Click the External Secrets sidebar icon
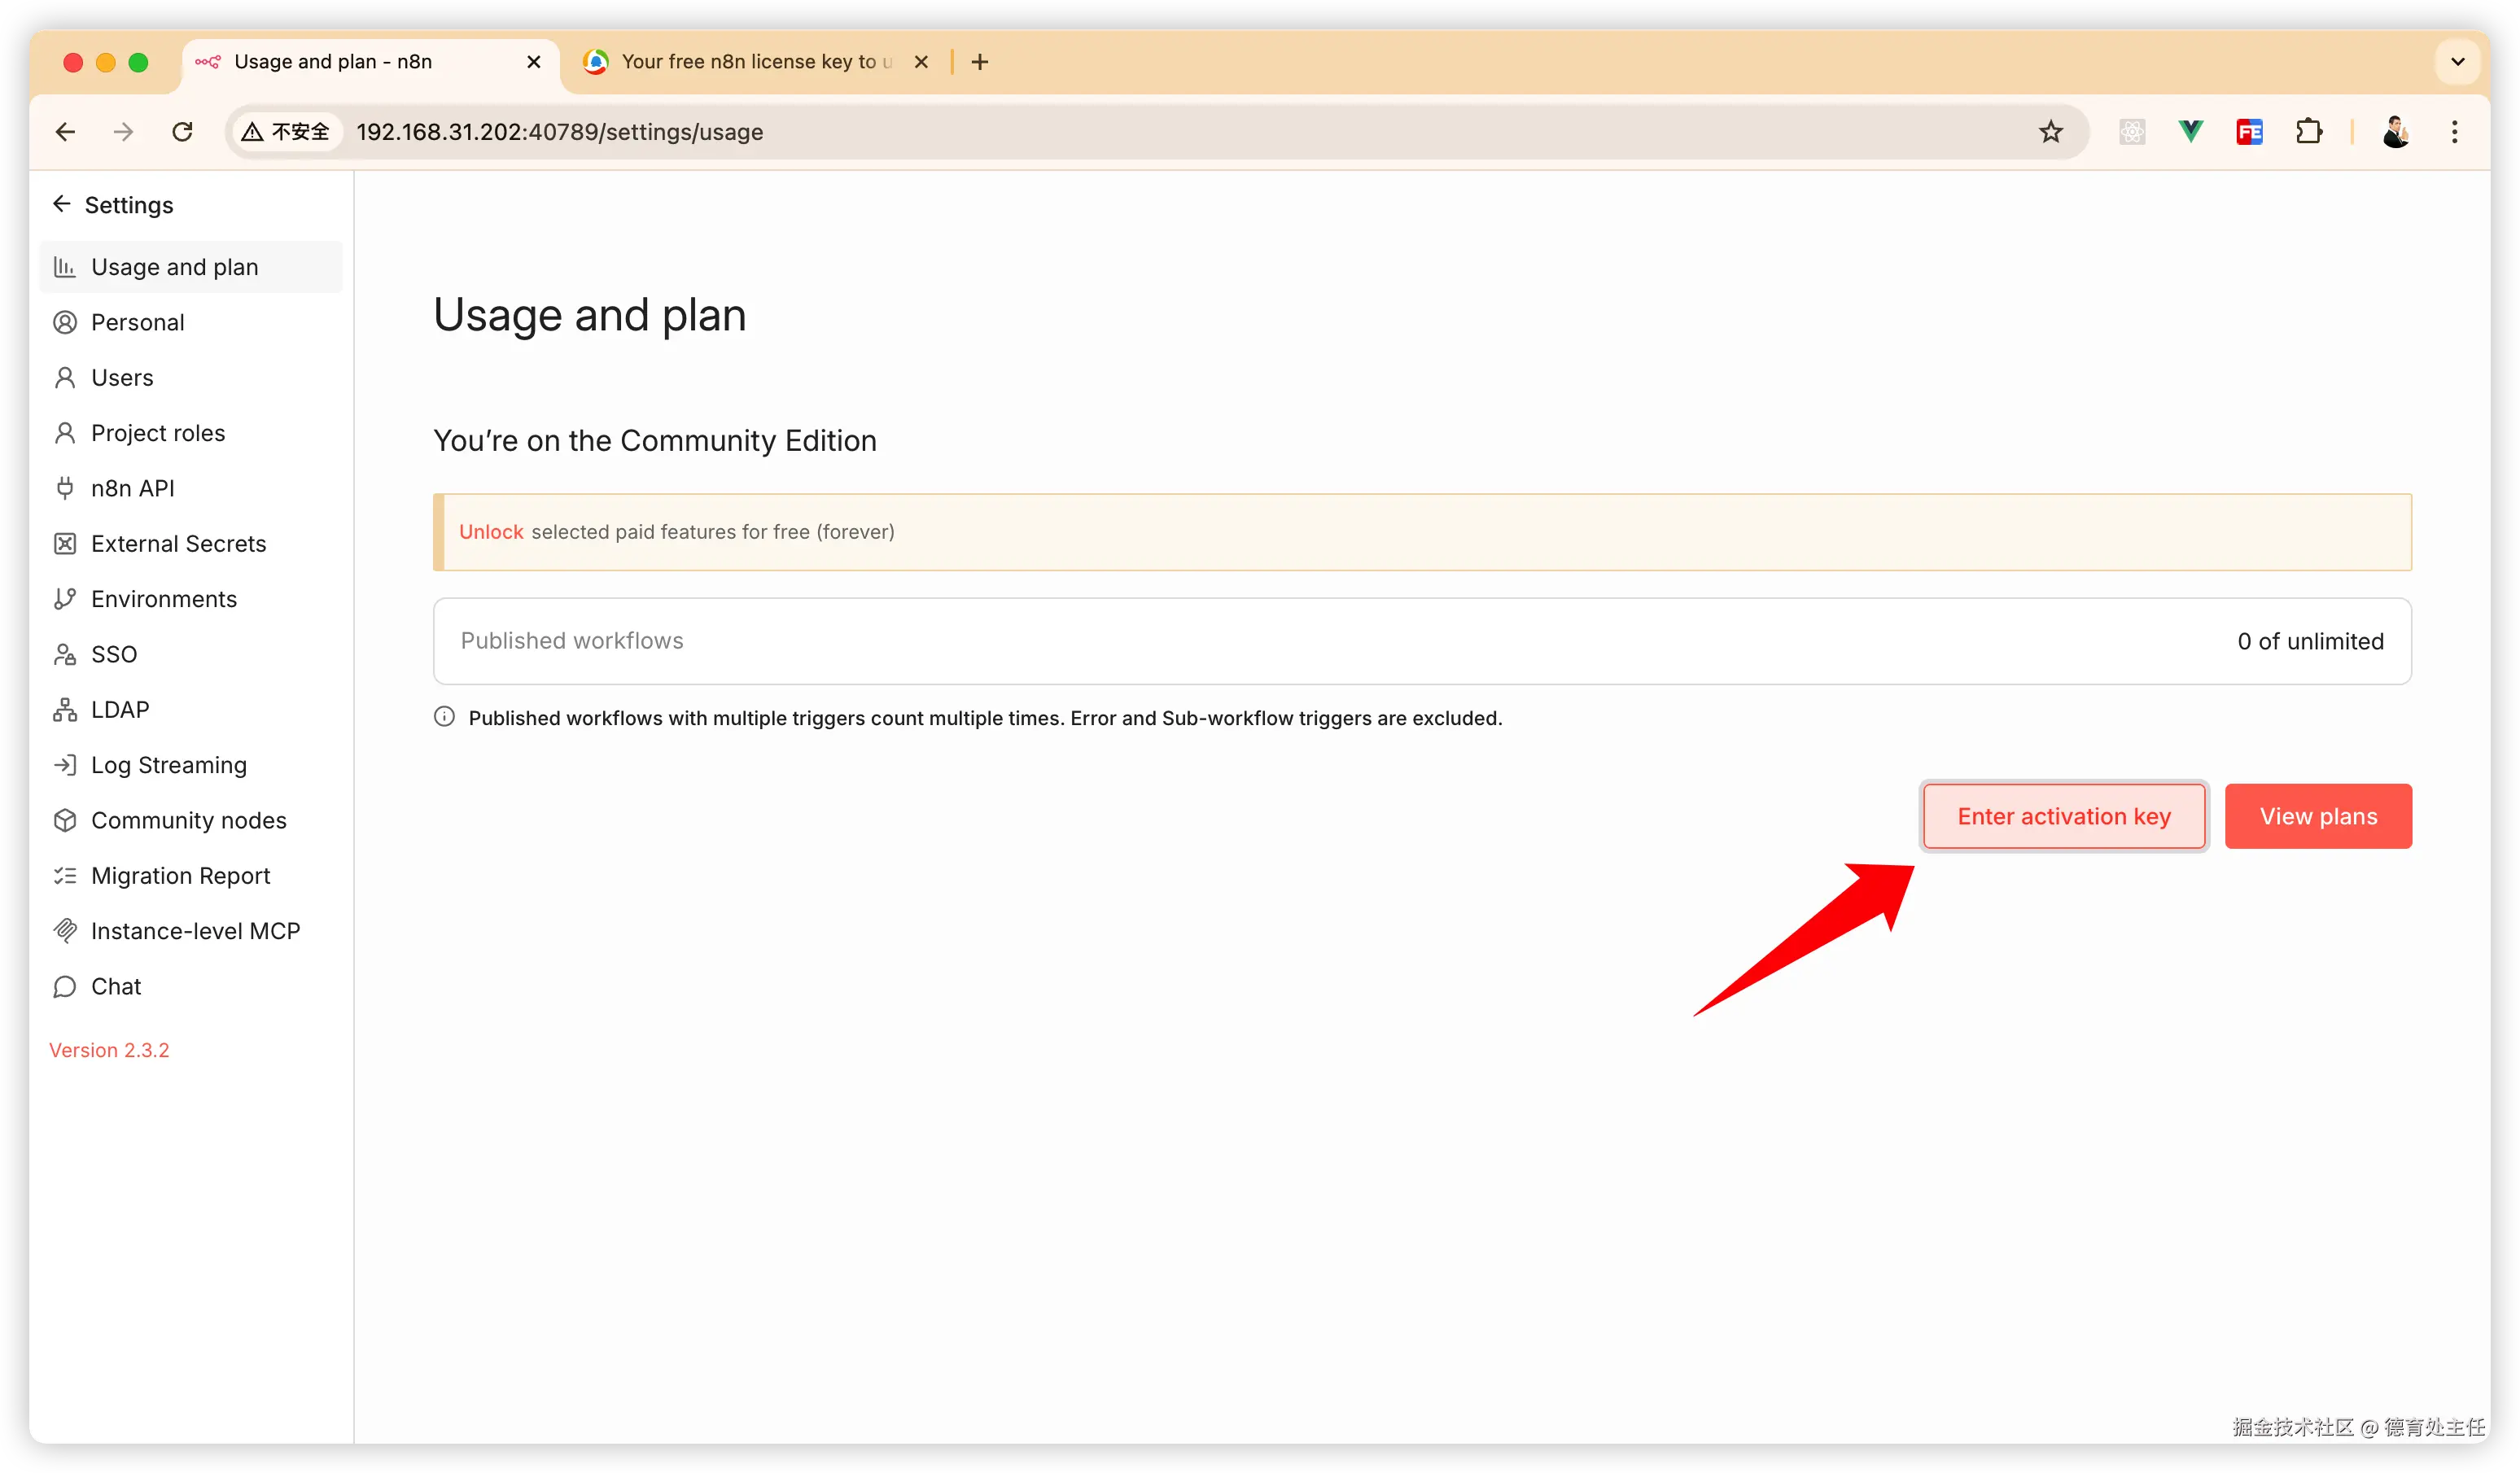The height and width of the screenshot is (1473, 2520). 65,543
